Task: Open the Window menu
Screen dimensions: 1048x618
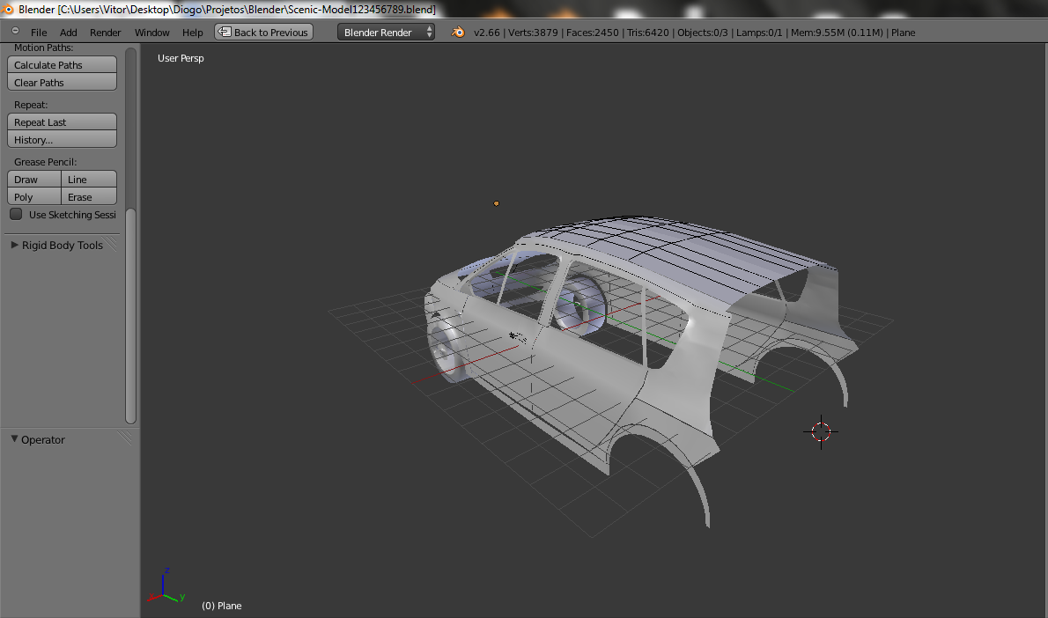Action: [151, 33]
